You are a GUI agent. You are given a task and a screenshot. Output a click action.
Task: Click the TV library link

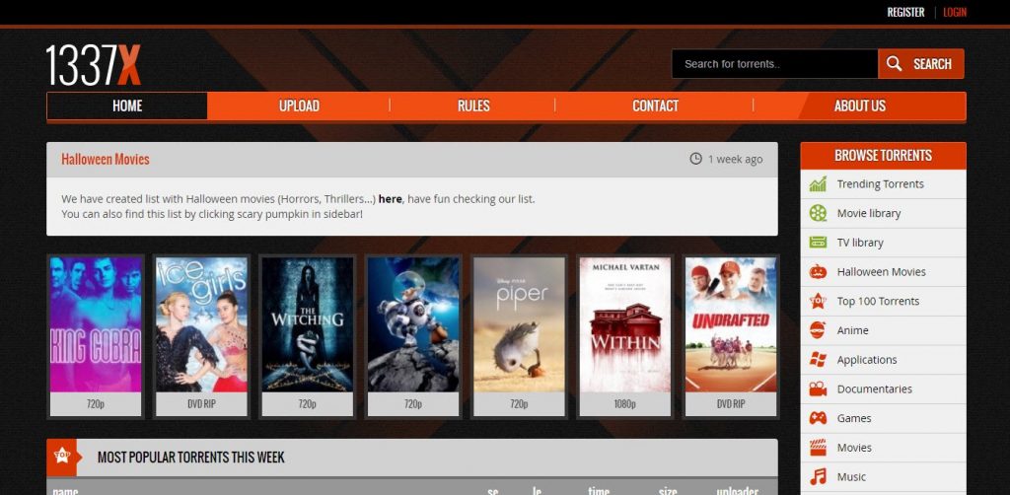(860, 243)
